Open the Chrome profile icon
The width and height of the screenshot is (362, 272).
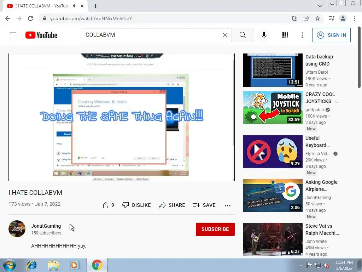pyautogui.click(x=343, y=18)
